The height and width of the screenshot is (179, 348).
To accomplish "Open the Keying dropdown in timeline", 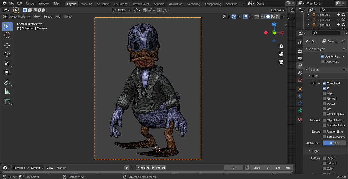I will [37, 168].
